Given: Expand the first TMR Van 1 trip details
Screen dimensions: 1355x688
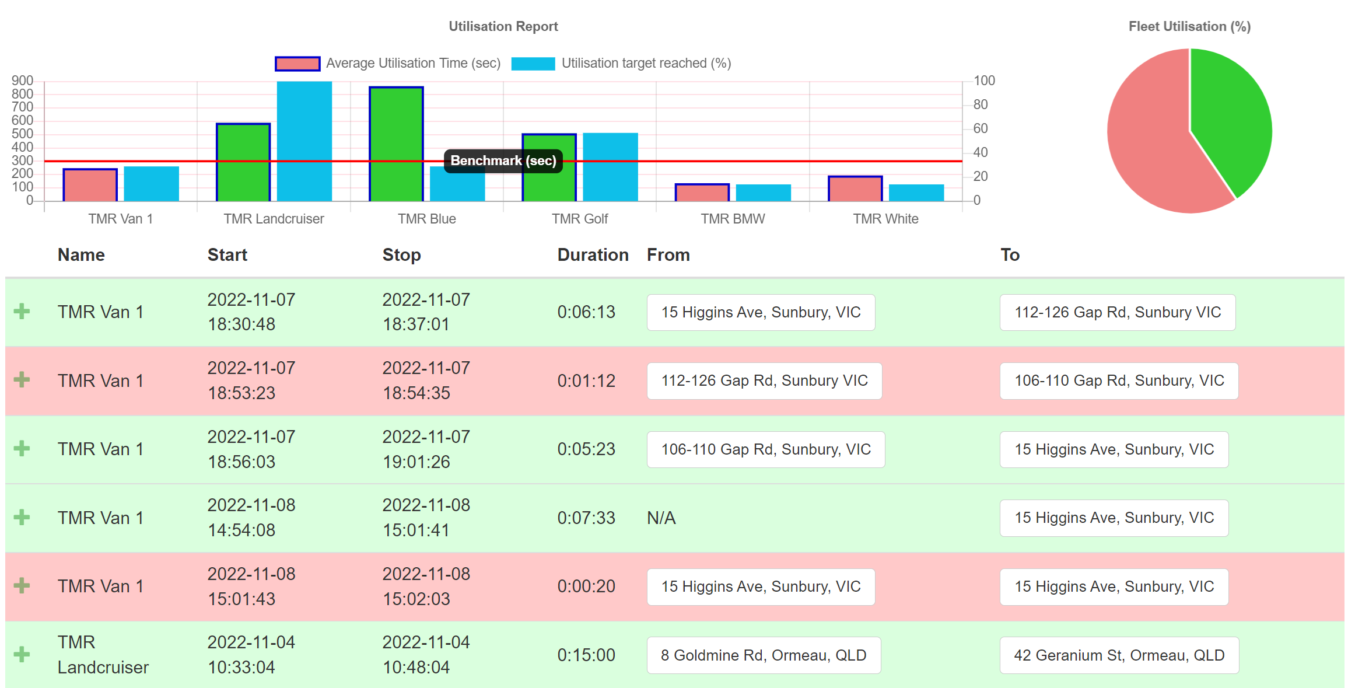Looking at the screenshot, I should point(22,311).
